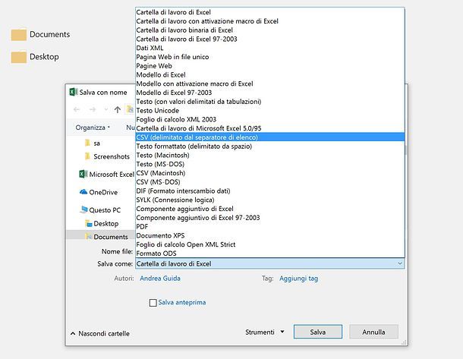The height and width of the screenshot is (359, 463).
Task: Open the Screenshots folder in sidebar
Action: (x=110, y=156)
